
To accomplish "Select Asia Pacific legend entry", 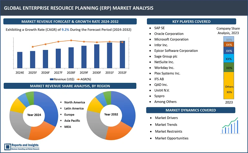I will (x=72, y=121).
